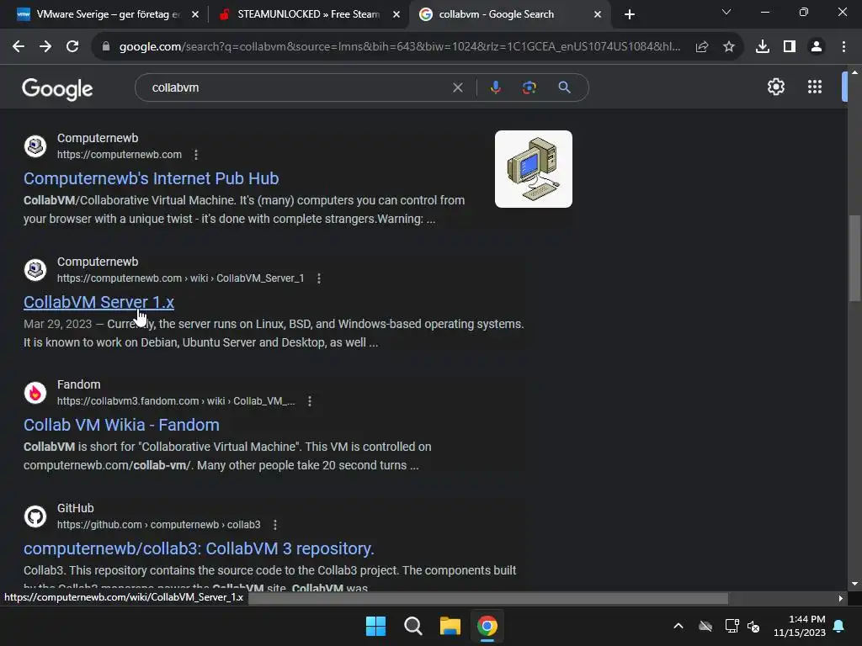862x646 pixels.
Task: Open options for CollabVM_Server_1 result
Action: [319, 278]
